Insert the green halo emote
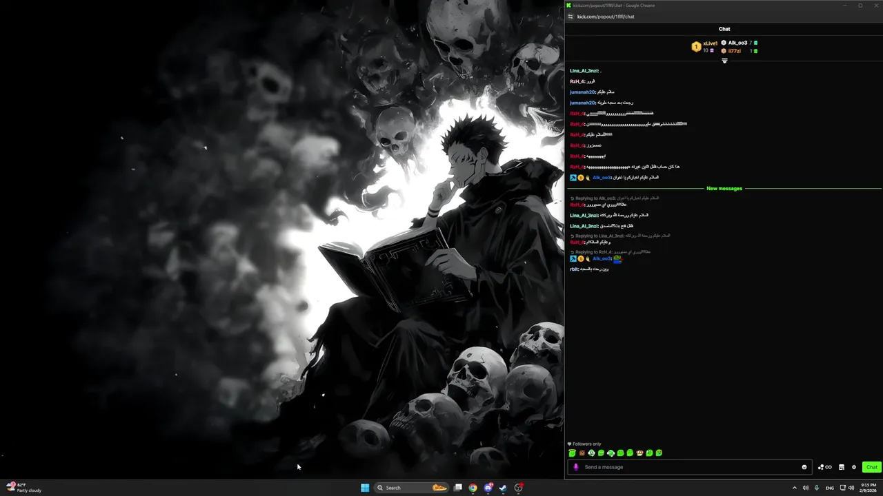The height and width of the screenshot is (496, 883). (x=573, y=453)
